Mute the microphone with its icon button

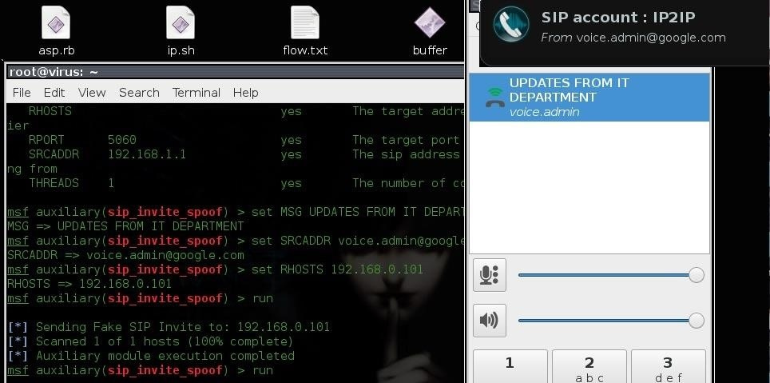click(489, 275)
